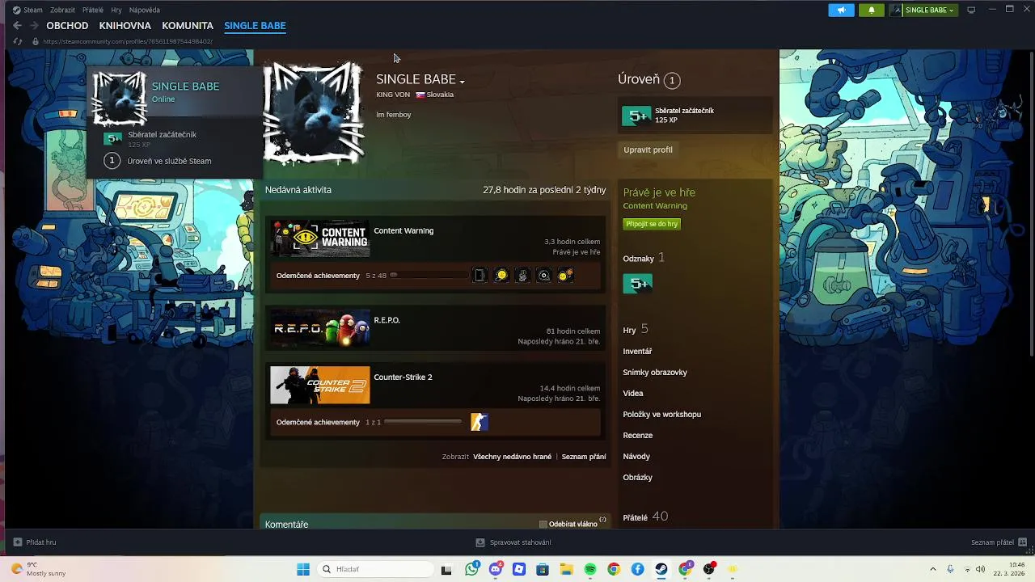Image resolution: width=1035 pixels, height=582 pixels.
Task: Show hidden system tray icons chevron
Action: coord(932,569)
